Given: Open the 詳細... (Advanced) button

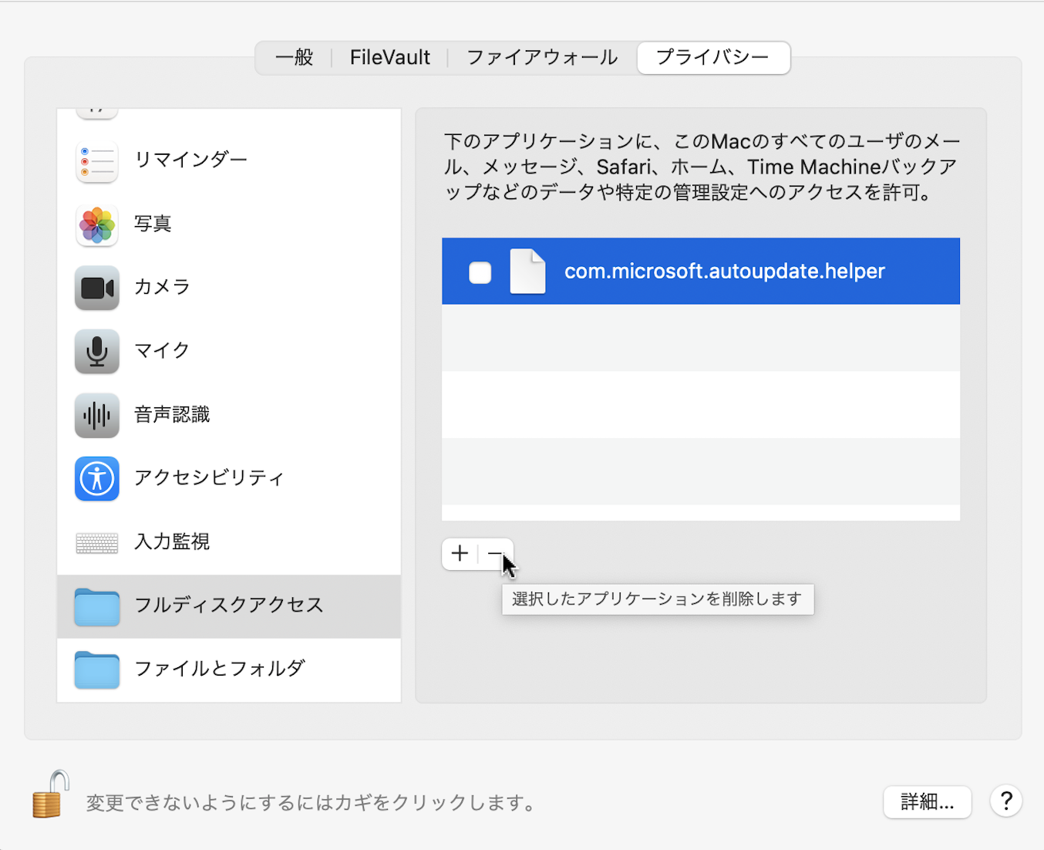Looking at the screenshot, I should pos(927,802).
